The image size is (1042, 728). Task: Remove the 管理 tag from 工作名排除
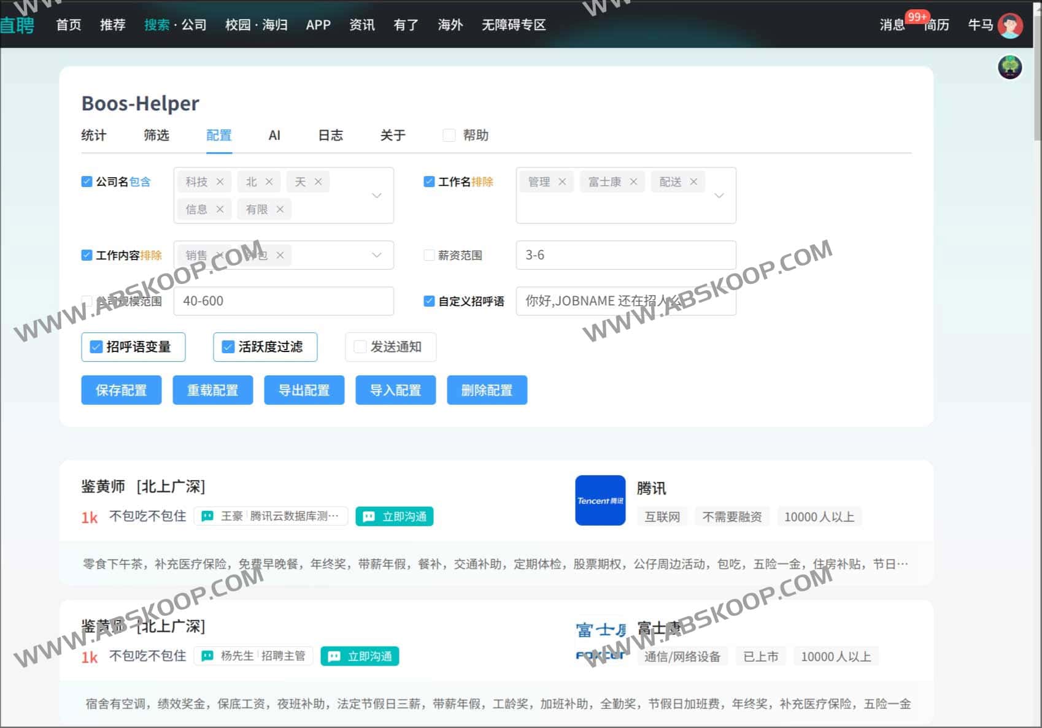[562, 181]
